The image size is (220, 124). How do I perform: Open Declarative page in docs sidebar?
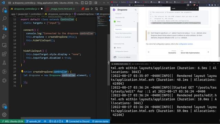coord(119,25)
